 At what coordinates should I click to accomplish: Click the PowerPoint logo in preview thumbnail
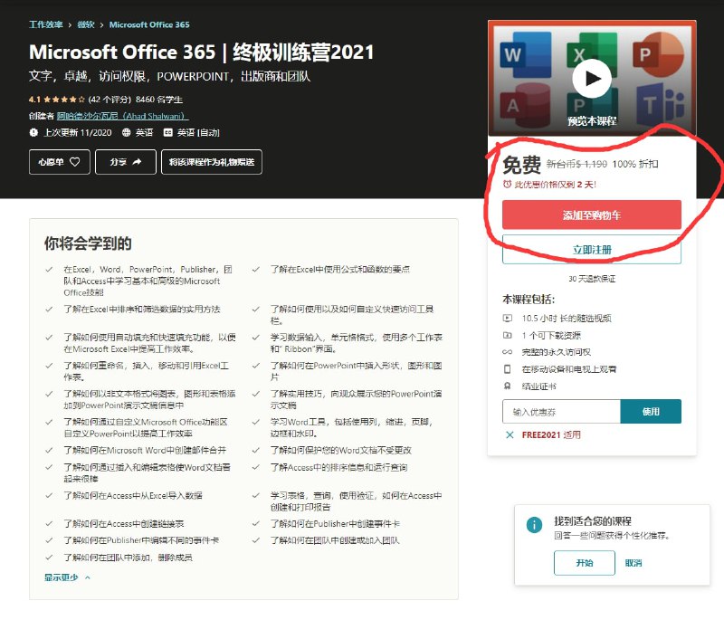tap(659, 54)
